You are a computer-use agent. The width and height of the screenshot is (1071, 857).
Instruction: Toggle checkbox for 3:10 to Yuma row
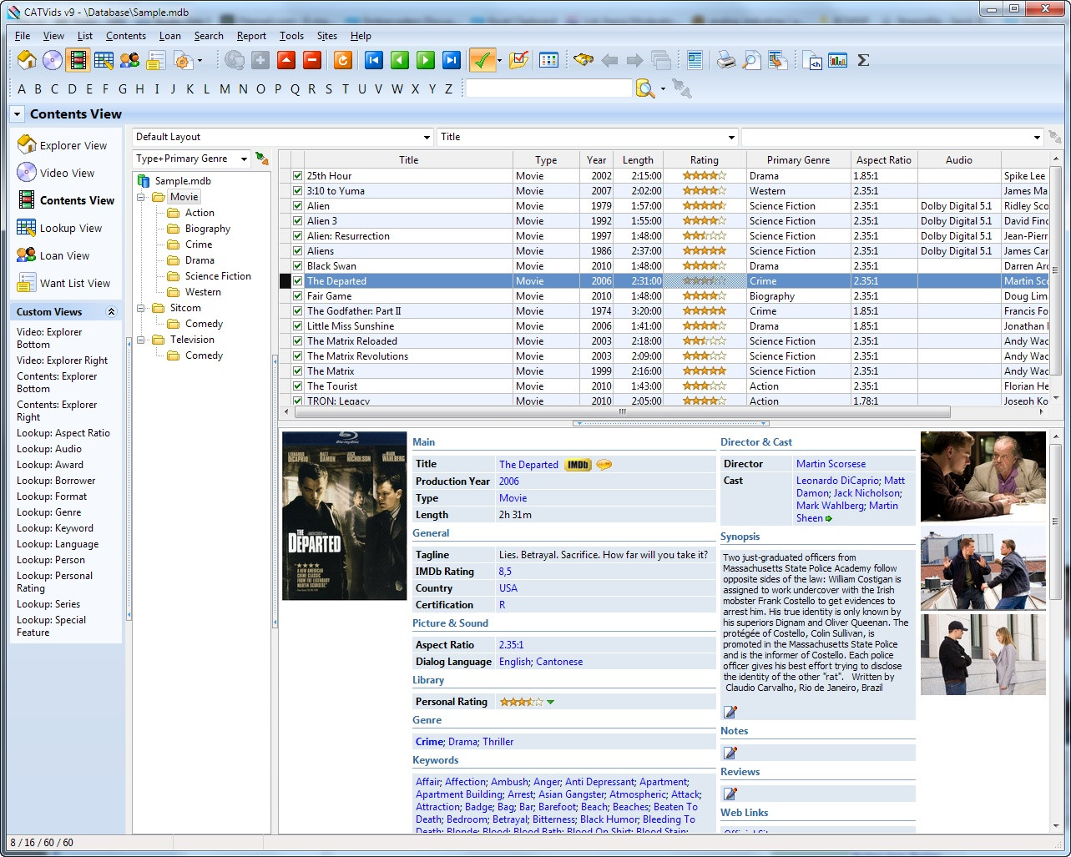tap(297, 191)
